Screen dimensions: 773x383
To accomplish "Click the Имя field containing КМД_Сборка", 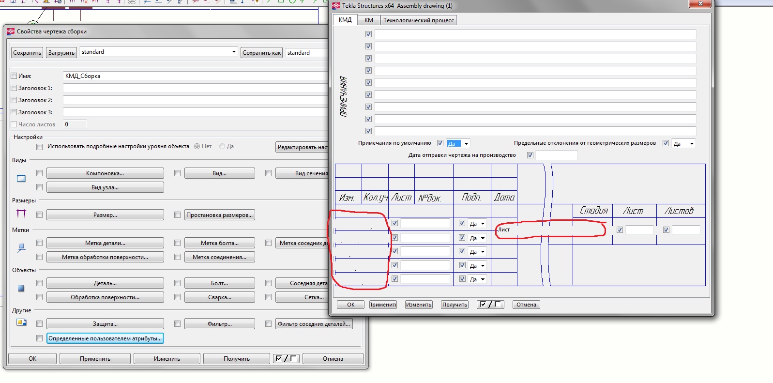I will 196,76.
